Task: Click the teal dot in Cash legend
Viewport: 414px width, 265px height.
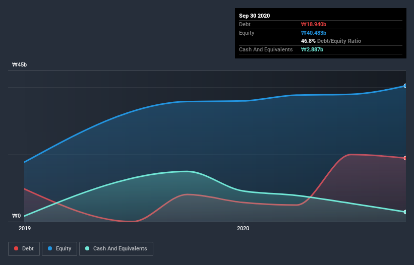Action: coord(87,248)
